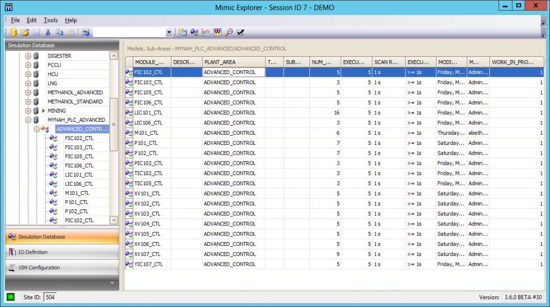Click the version 3.6.0 BETA #30 field
The image size is (550, 307).
[523, 297]
